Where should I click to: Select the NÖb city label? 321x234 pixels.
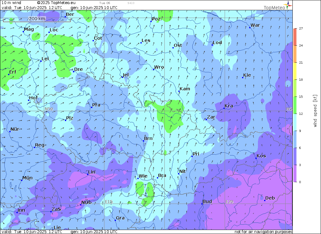pos(86,203)
